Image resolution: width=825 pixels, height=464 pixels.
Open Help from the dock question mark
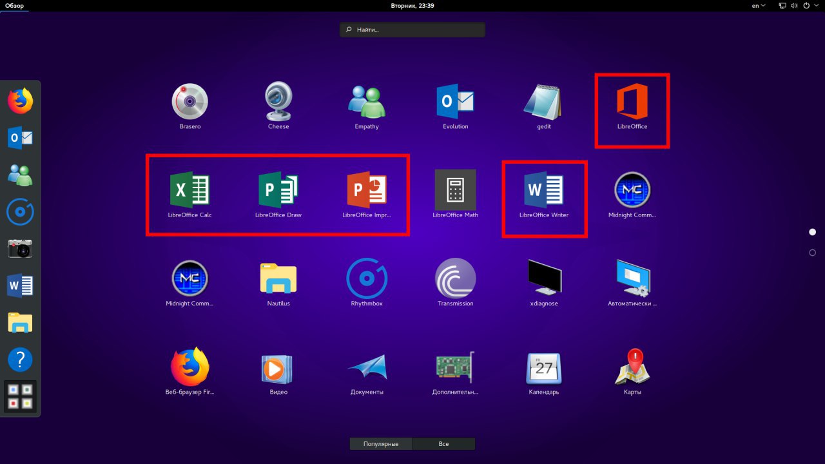[20, 359]
